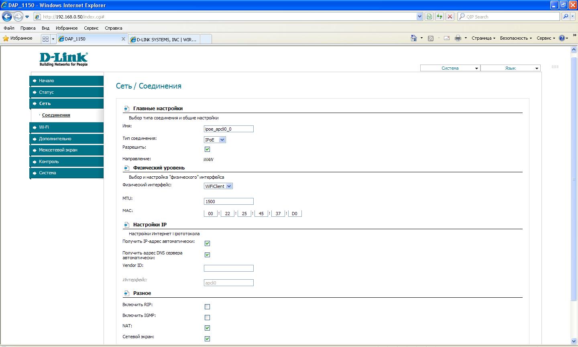The image size is (578, 347).
Task: Click the red Stop loading icon
Action: [450, 16]
